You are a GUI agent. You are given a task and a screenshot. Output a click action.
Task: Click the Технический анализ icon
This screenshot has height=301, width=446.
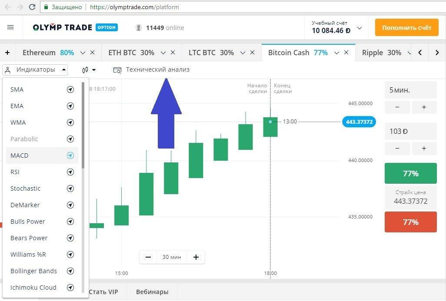pyautogui.click(x=117, y=69)
